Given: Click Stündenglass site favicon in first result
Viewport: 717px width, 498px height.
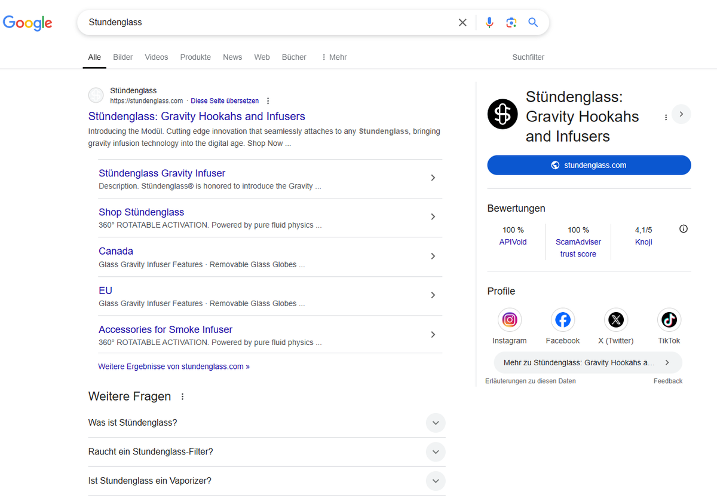Looking at the screenshot, I should point(96,96).
